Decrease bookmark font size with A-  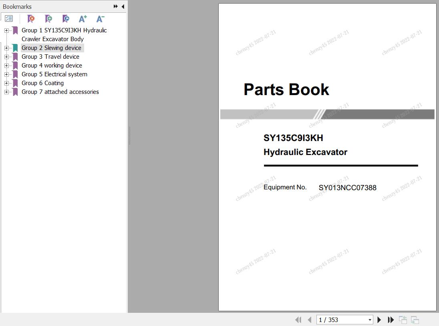pos(101,19)
